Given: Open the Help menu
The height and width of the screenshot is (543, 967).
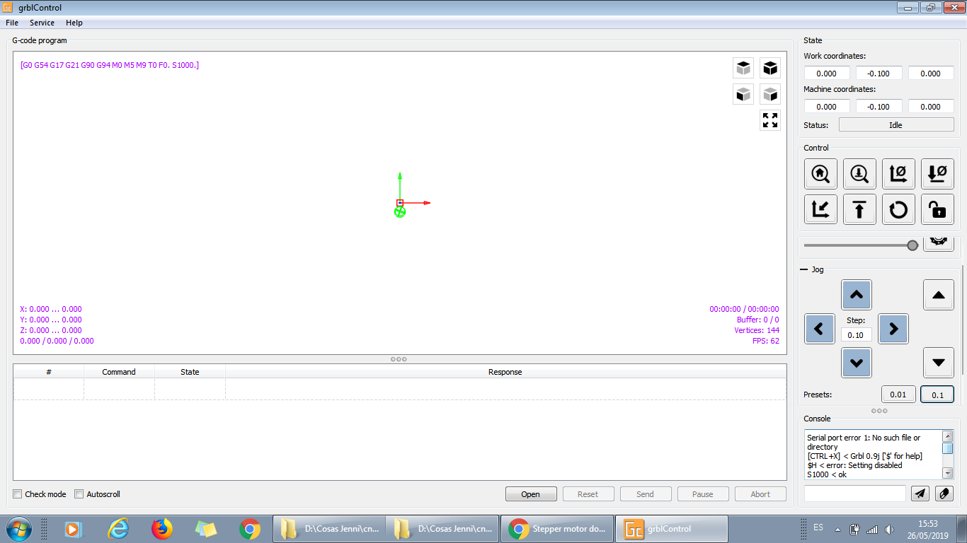Looking at the screenshot, I should pyautogui.click(x=74, y=23).
